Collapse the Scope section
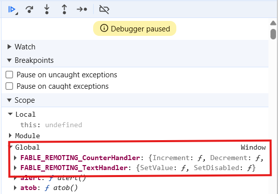Viewport: 278px width, 194px height. [x=10, y=100]
